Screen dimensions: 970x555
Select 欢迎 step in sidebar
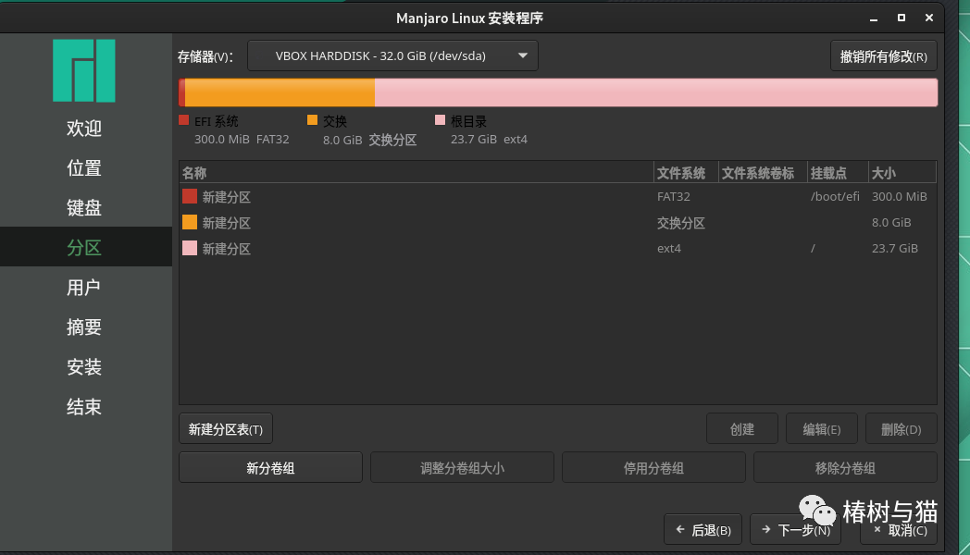point(86,128)
